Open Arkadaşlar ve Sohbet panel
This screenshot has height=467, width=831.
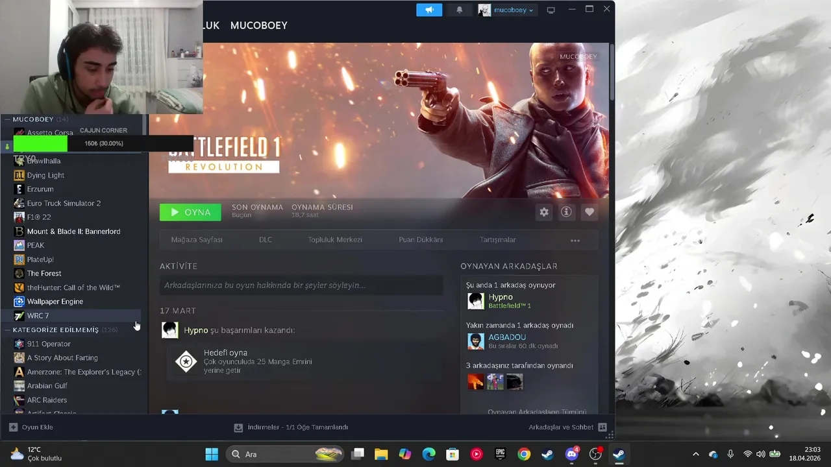(567, 427)
